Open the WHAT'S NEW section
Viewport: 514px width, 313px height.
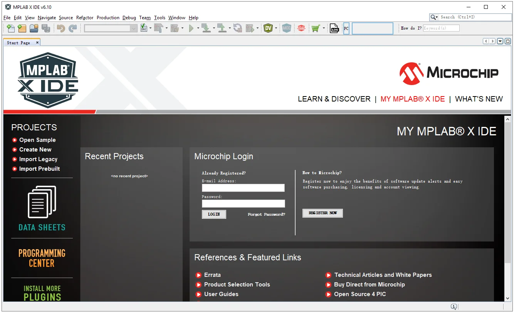coord(479,99)
